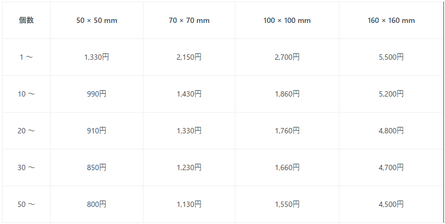Click the 4,500円 price cell
The width and height of the screenshot is (445, 224).
click(x=391, y=204)
